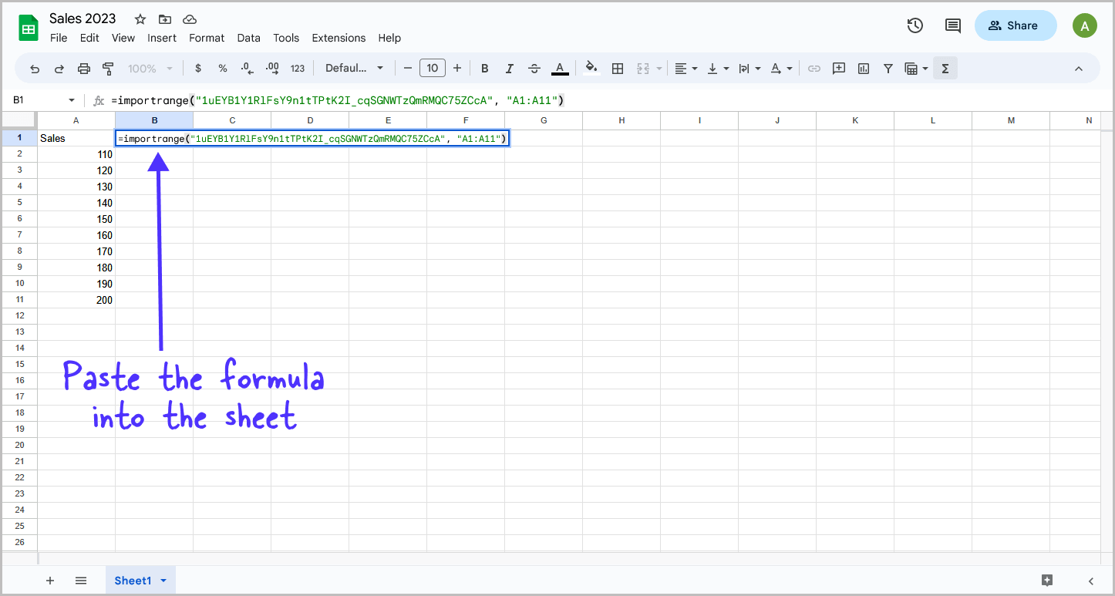Viewport: 1115px width, 596px height.
Task: Open the text color picker
Action: (560, 69)
